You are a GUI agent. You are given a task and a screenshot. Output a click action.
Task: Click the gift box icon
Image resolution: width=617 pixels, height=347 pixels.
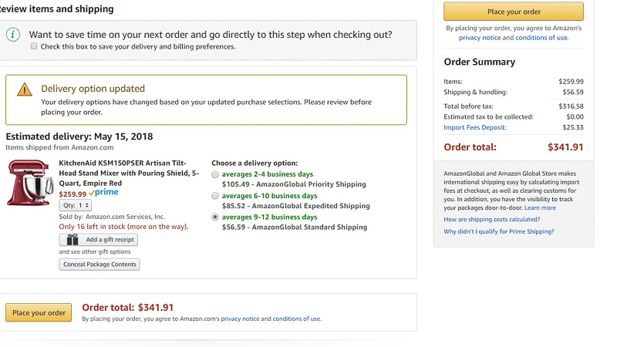(72, 240)
